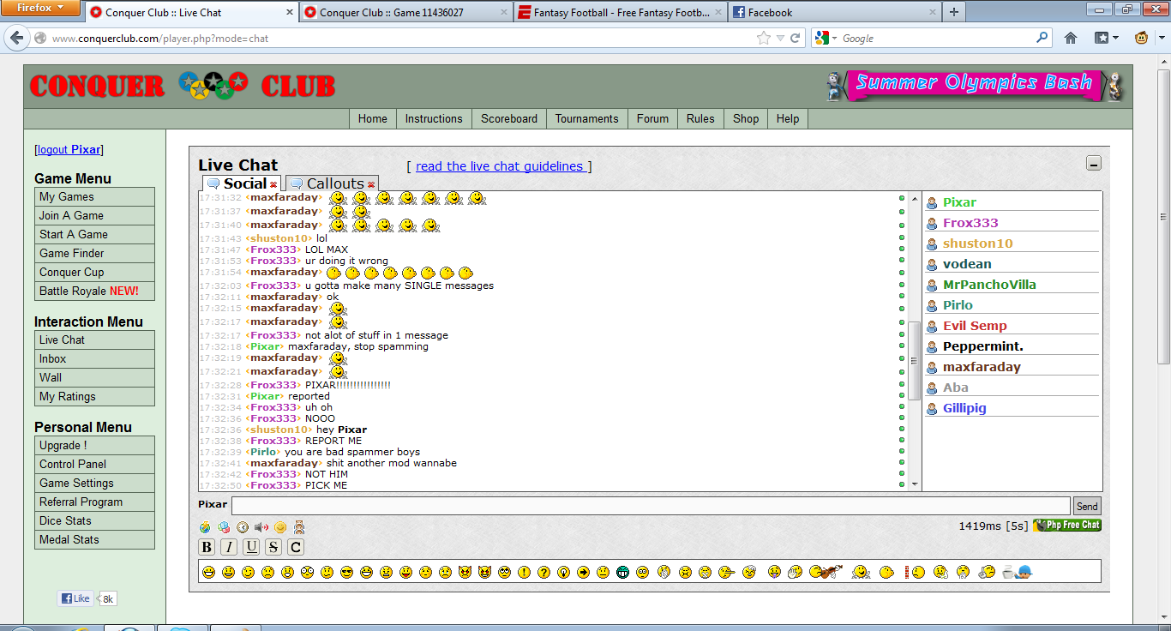Screen dimensions: 1171x631
Task: Insert the green grinning smiley
Action: 623,572
